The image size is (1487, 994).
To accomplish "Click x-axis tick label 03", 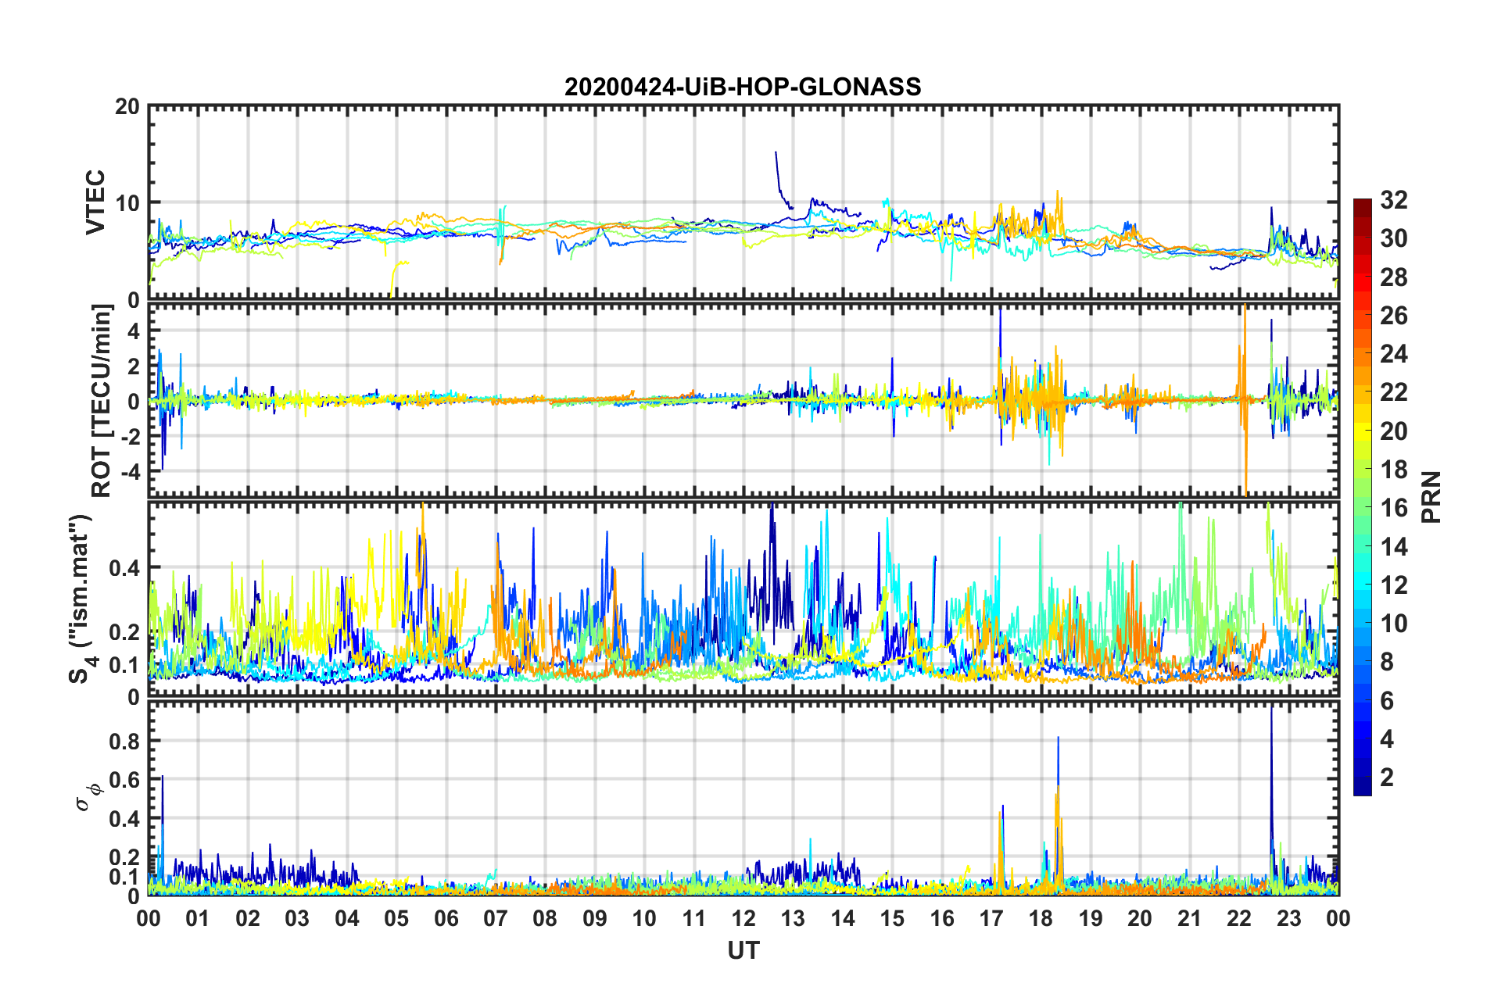I will point(297,918).
